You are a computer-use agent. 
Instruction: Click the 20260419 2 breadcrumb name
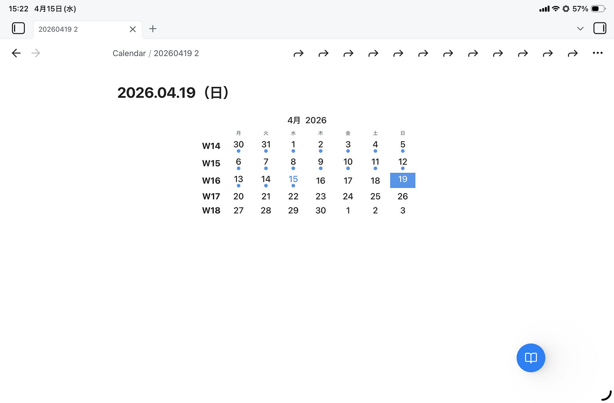click(x=176, y=53)
